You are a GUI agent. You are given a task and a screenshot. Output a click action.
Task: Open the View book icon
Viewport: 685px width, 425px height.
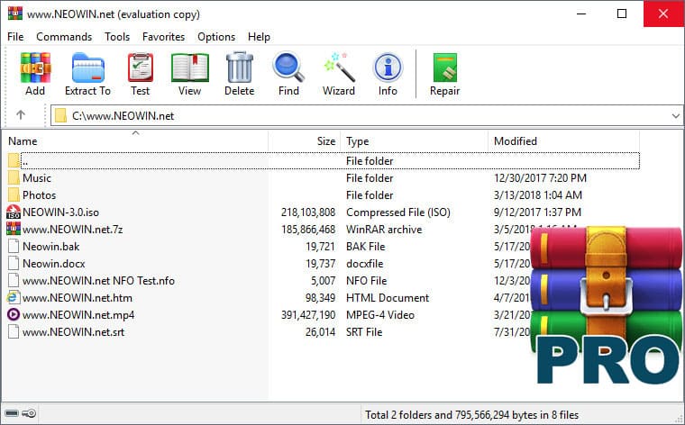pos(189,68)
